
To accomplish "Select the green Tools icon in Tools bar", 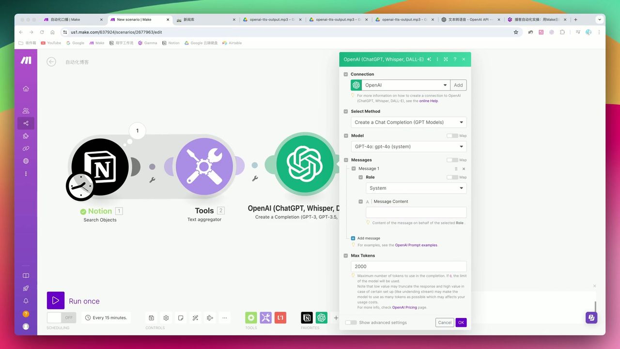I will coord(251,318).
